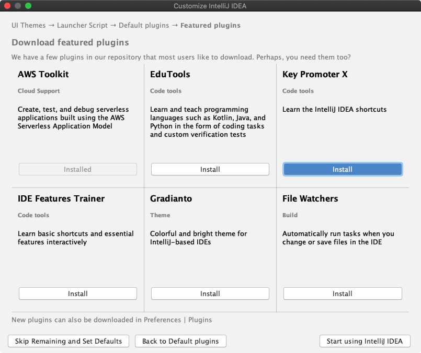Click Skip Remaining and Set Defaults

69,341
